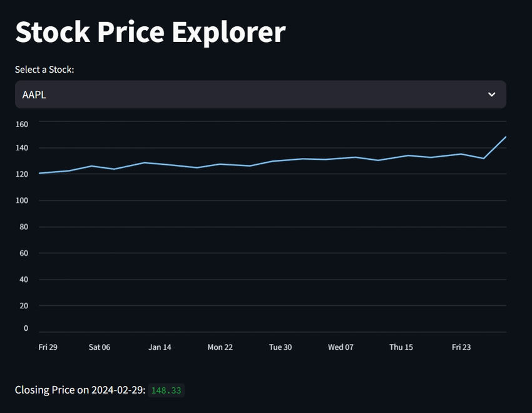Click the 'Fri 23' x-axis label
532x413 pixels.
[x=461, y=347]
